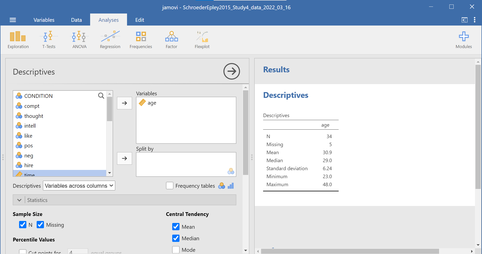Select the thought variable in the list

pyautogui.click(x=34, y=116)
